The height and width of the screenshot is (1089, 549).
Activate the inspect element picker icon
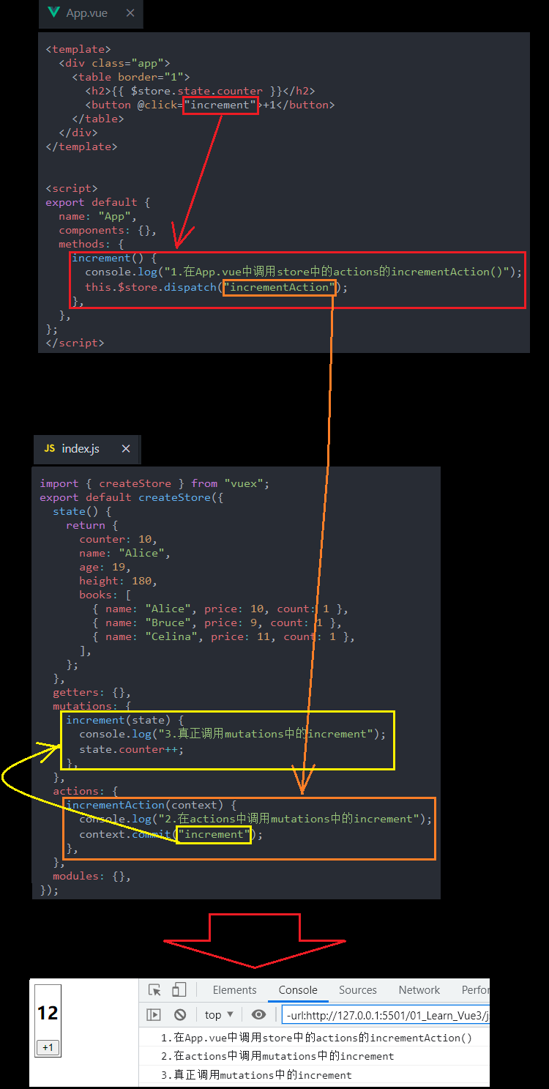pos(154,990)
